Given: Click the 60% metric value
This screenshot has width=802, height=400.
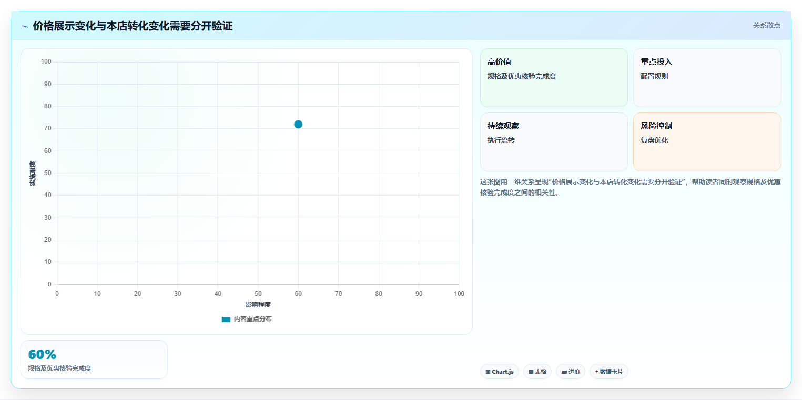Looking at the screenshot, I should [x=42, y=354].
